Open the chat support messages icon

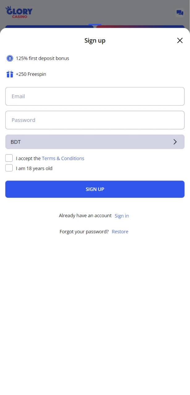click(x=179, y=13)
